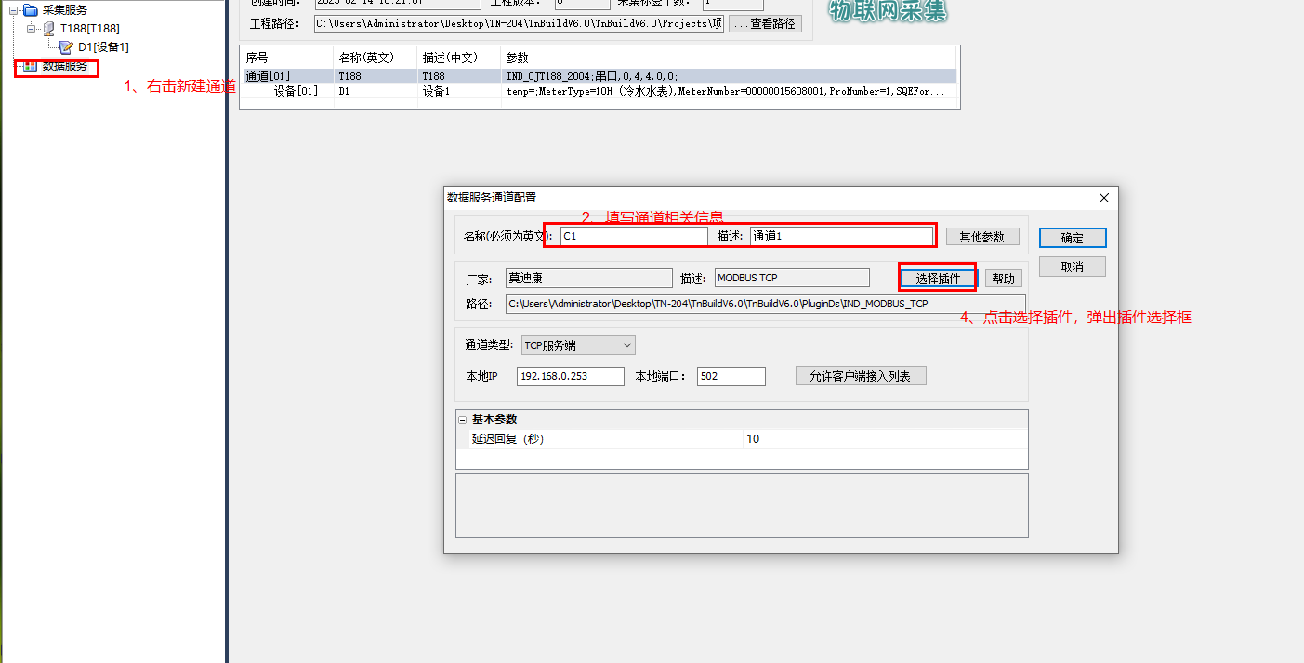Click the MeterType parameter cell of 设备[01]
Screen dimensions: 1304x663
click(729, 91)
